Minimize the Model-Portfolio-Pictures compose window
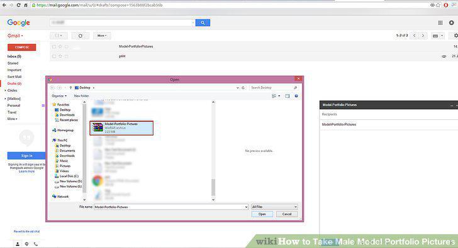This screenshot has width=458, height=248. pos(452,105)
